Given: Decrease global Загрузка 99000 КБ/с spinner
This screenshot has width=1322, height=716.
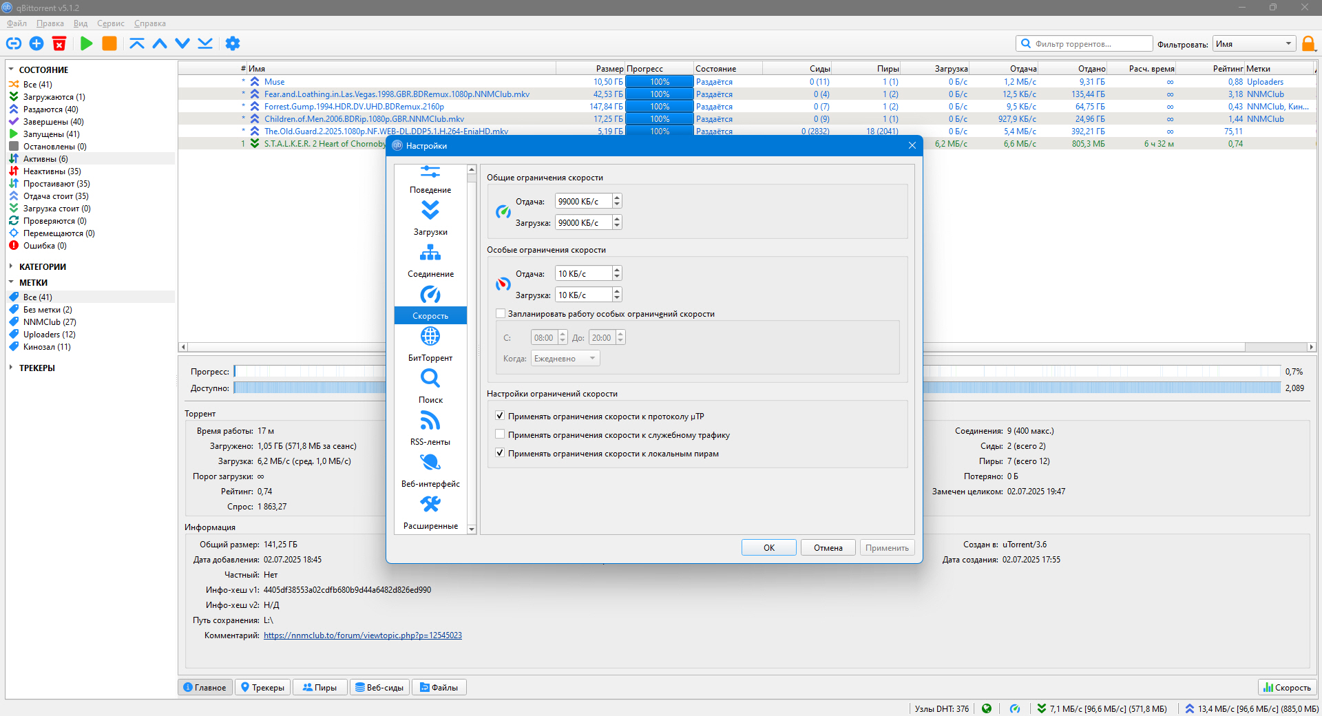Looking at the screenshot, I should 617,227.
